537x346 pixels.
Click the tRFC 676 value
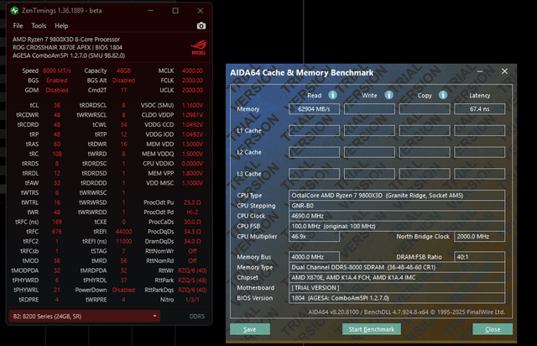click(57, 232)
